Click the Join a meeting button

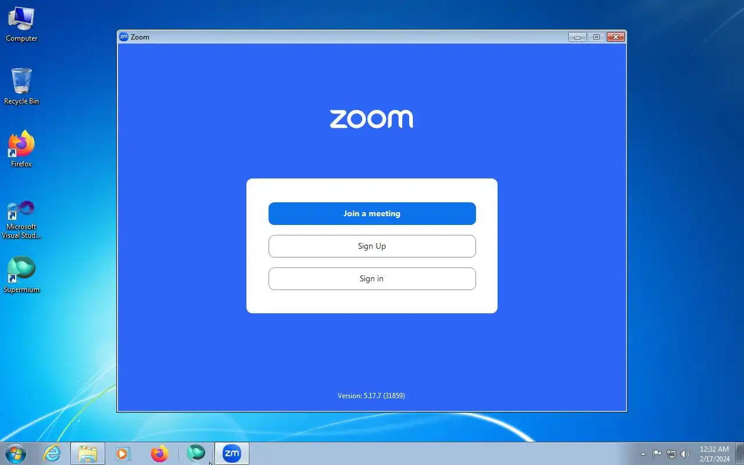pyautogui.click(x=372, y=213)
